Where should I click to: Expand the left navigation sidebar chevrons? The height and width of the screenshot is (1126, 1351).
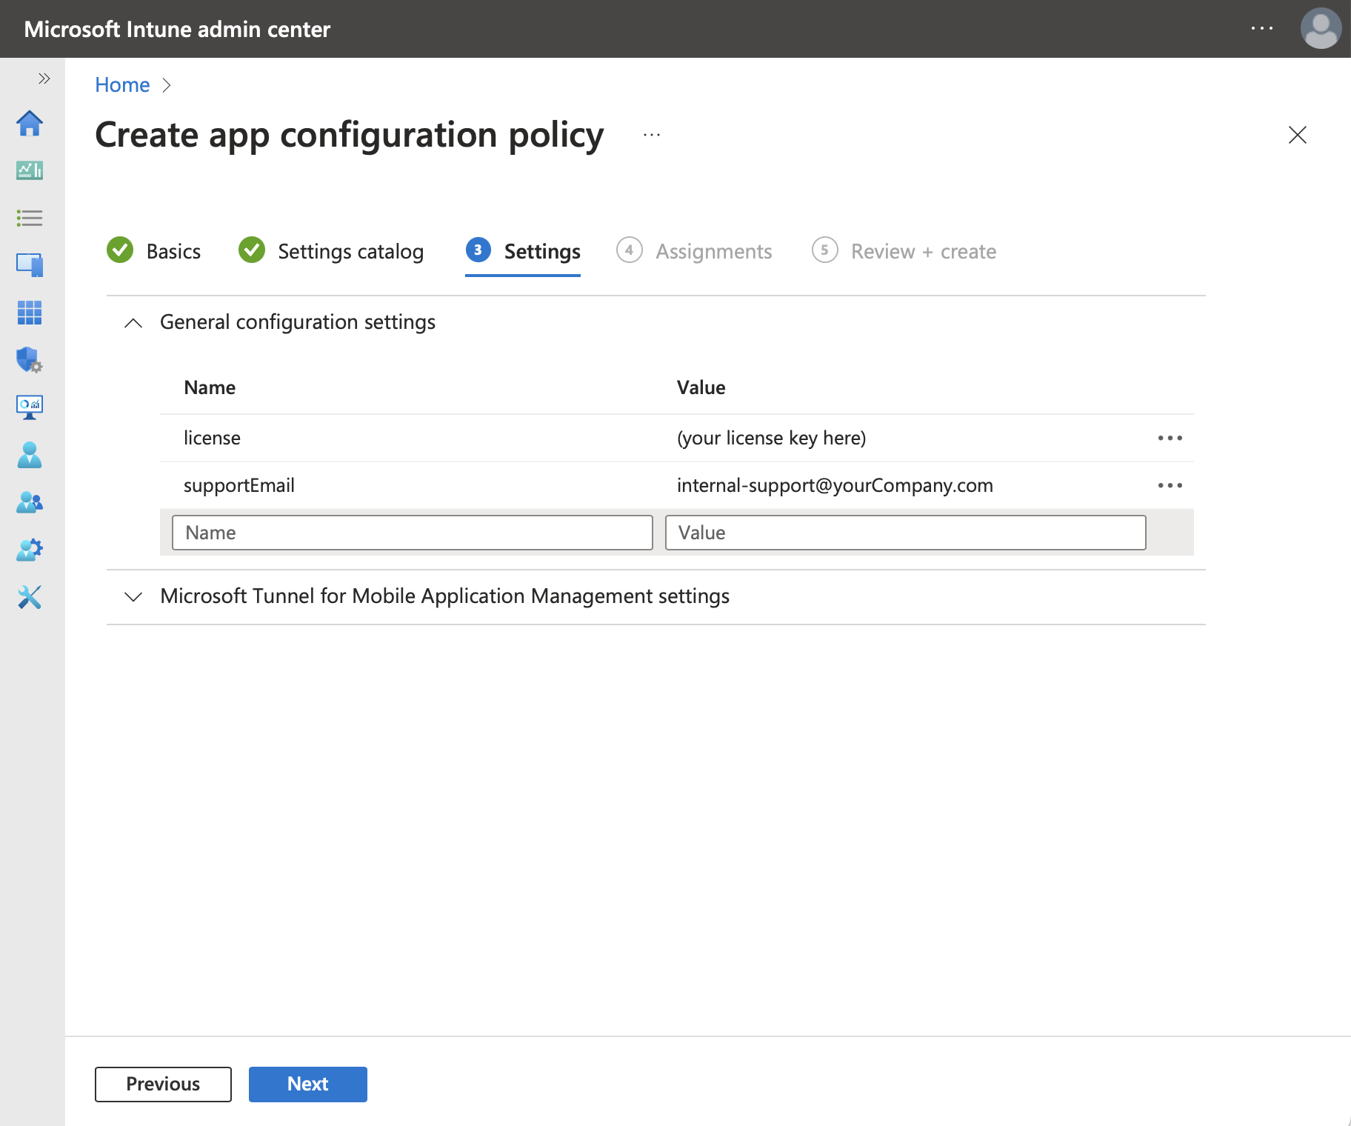click(44, 79)
